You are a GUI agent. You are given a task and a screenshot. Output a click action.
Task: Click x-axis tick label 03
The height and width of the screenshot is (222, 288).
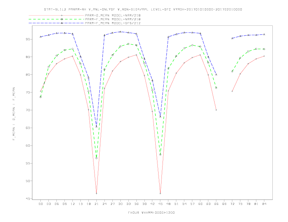point(48,204)
